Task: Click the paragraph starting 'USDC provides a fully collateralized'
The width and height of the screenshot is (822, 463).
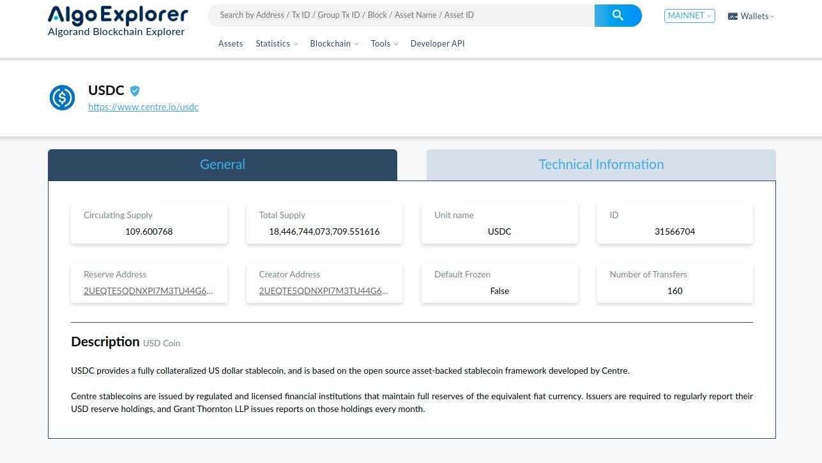Action: (350, 371)
